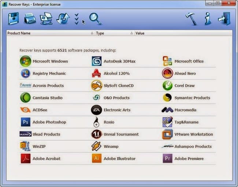
Task: Click the exit door icon
Action: pos(224,19)
